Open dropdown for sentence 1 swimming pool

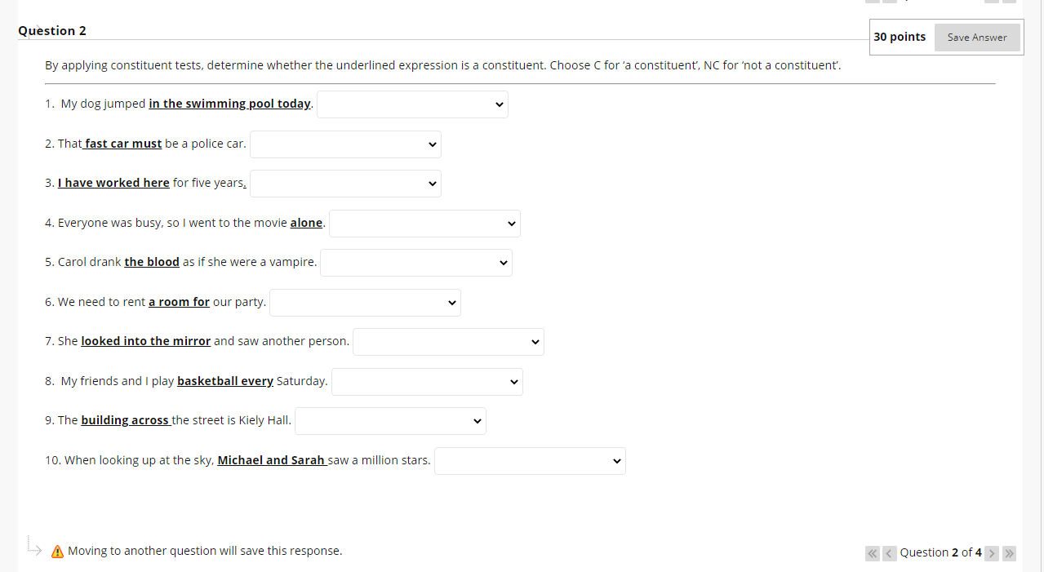click(x=412, y=104)
